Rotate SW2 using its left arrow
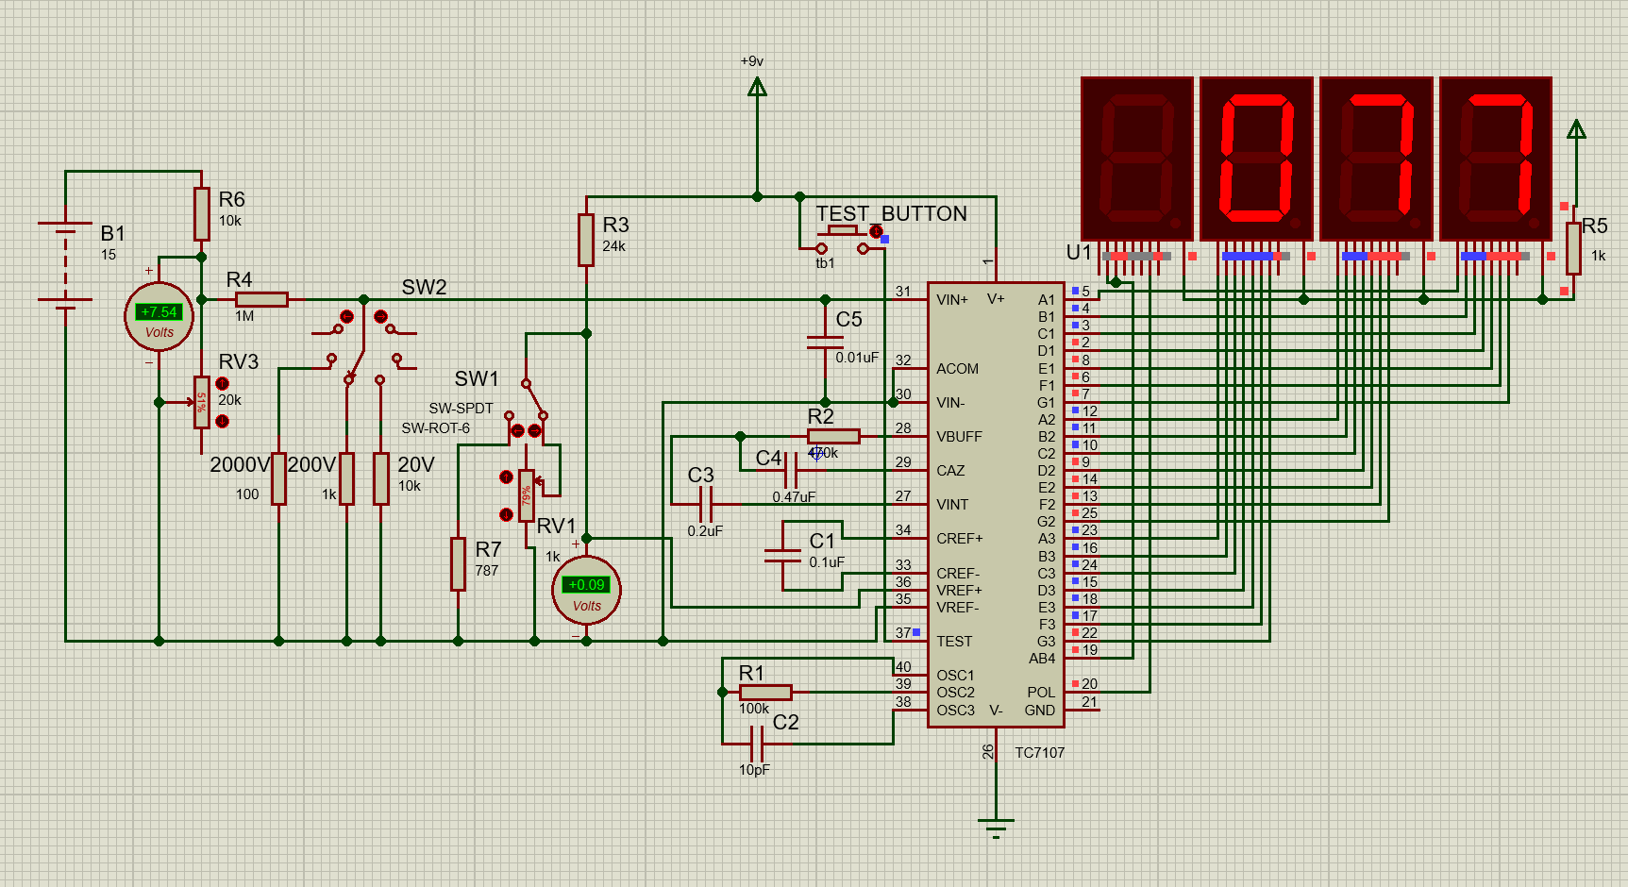The height and width of the screenshot is (887, 1628). tap(346, 316)
